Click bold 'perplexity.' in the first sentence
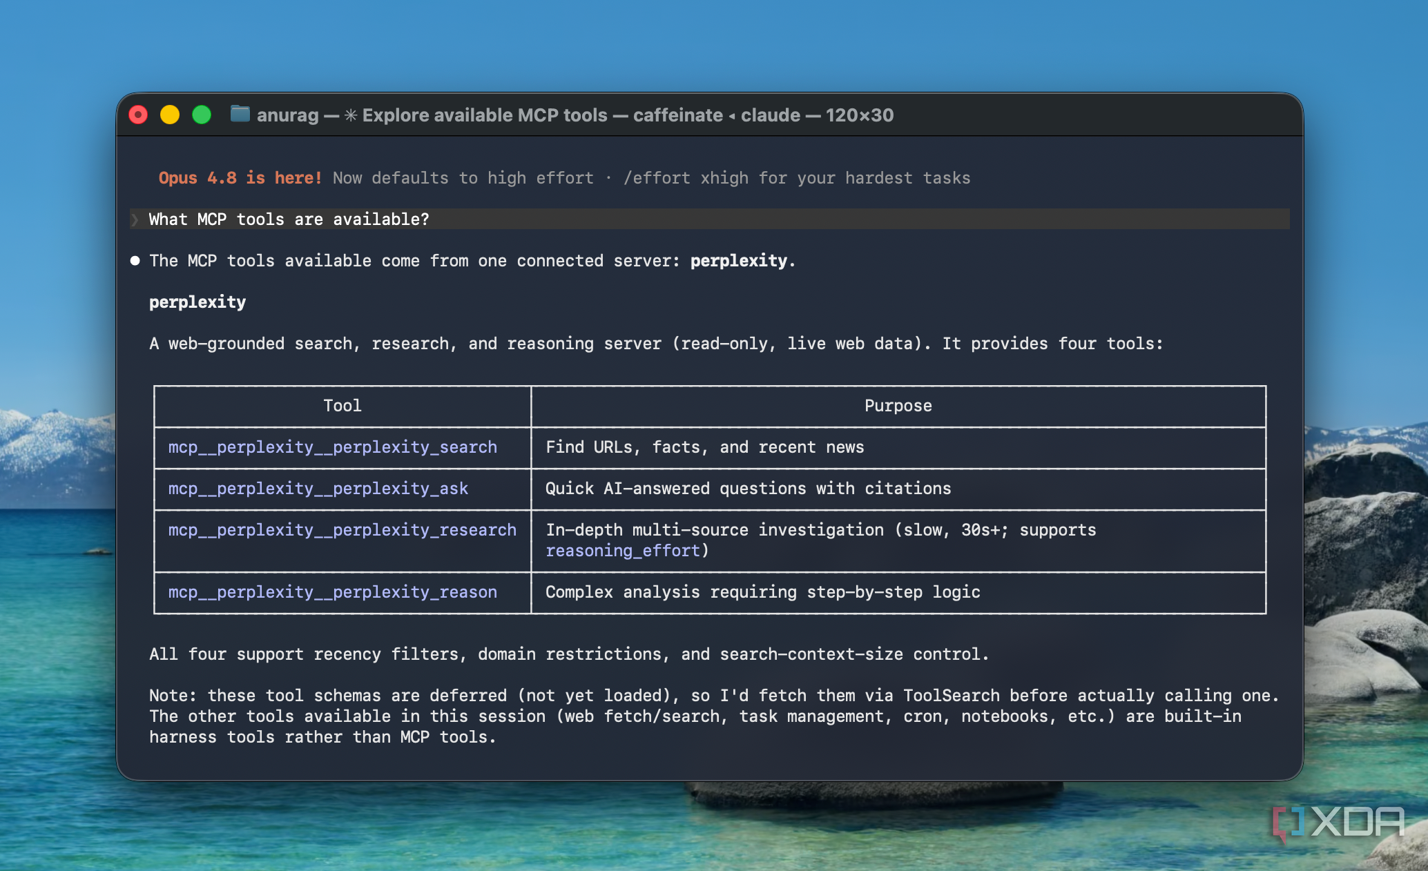Screen dimensions: 1428x871 [x=743, y=261]
